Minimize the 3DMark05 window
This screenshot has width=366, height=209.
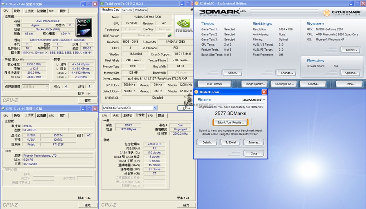(352, 3)
